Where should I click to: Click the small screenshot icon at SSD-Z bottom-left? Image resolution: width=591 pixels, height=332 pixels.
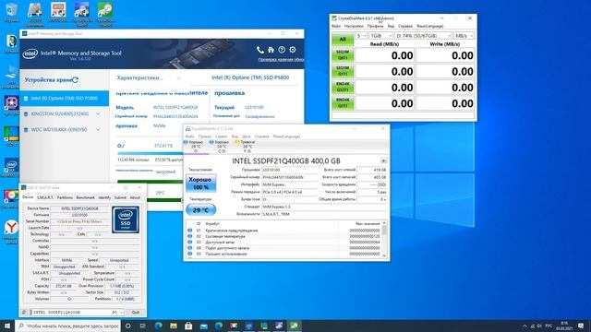point(24,313)
